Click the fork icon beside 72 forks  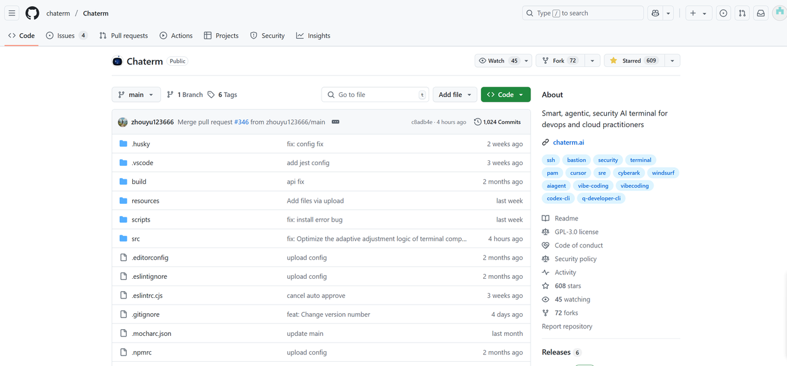point(545,313)
